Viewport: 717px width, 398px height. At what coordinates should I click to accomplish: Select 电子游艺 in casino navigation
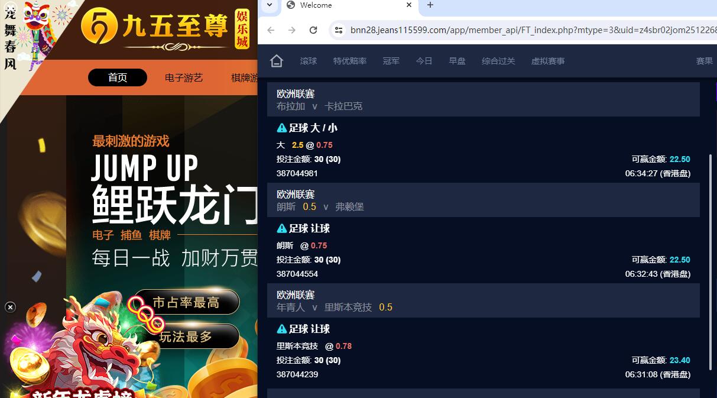coord(184,77)
